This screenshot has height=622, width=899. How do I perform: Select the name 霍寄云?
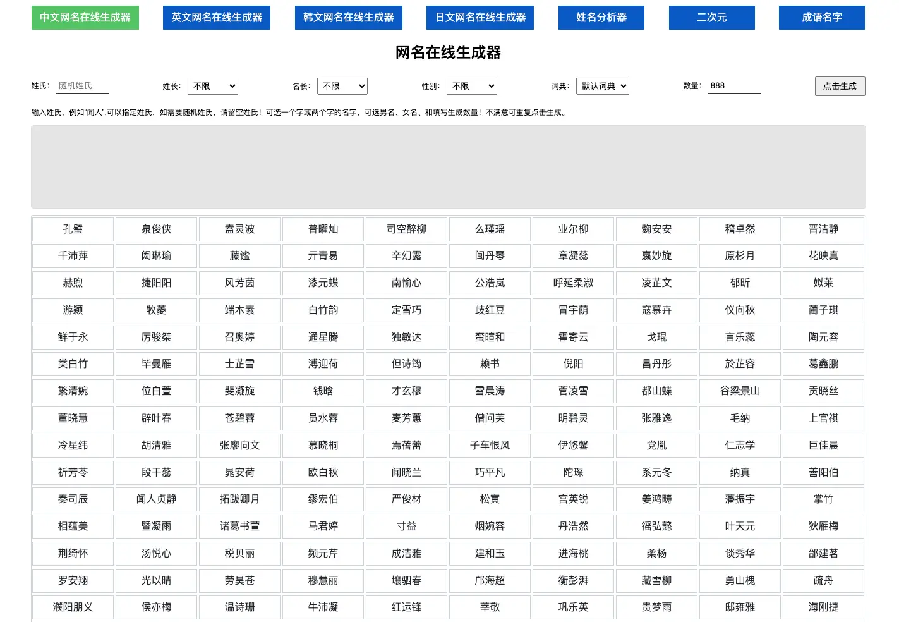(574, 338)
